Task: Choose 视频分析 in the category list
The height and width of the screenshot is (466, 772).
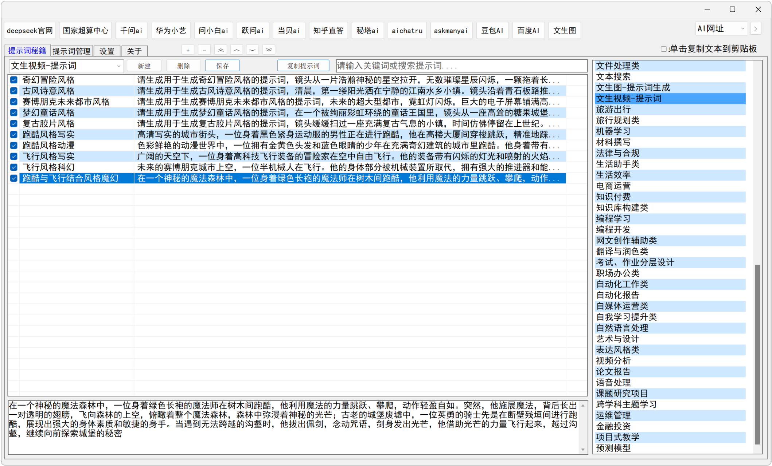Action: (670, 361)
